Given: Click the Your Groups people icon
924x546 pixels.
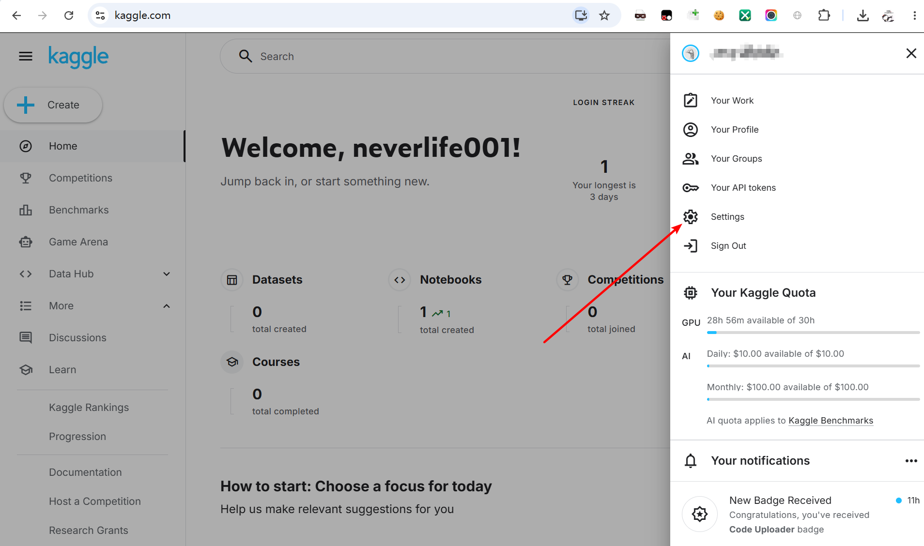Looking at the screenshot, I should pos(691,159).
